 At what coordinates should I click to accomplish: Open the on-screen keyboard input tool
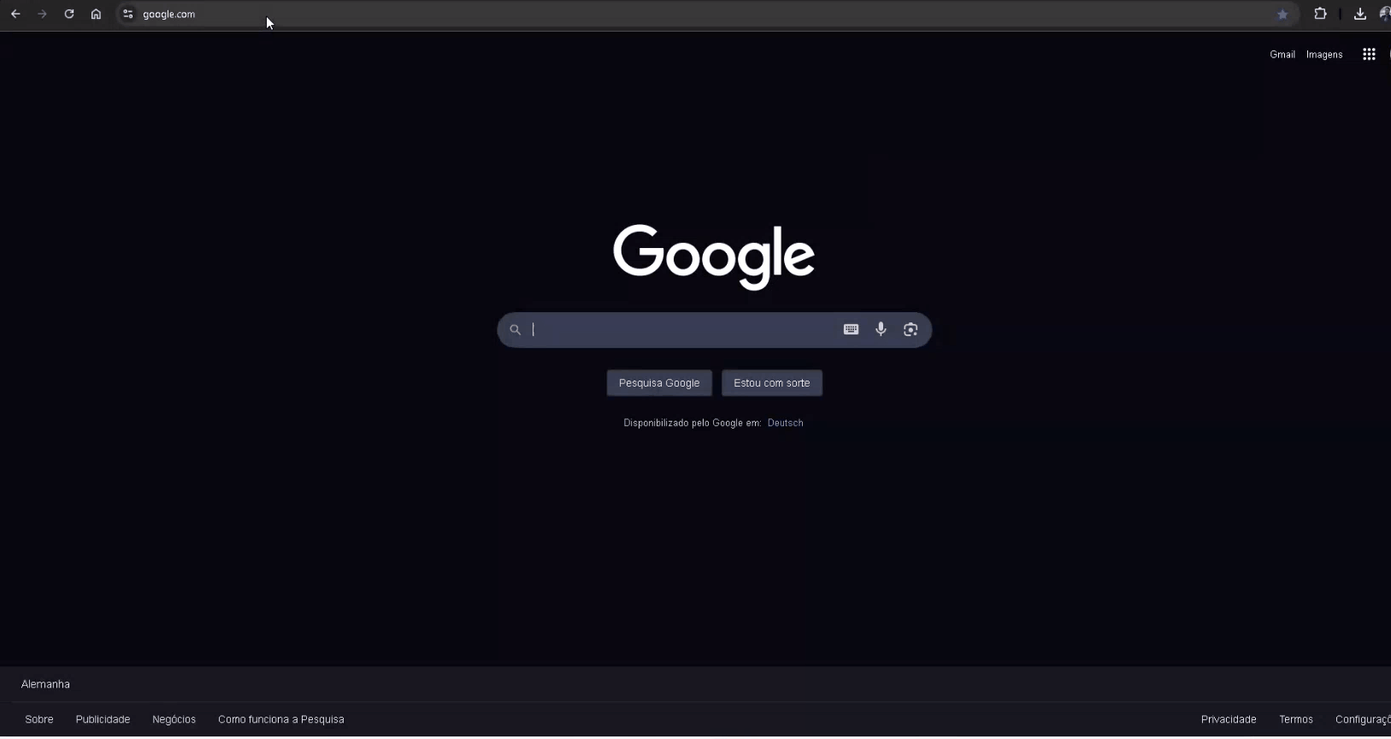[851, 330]
